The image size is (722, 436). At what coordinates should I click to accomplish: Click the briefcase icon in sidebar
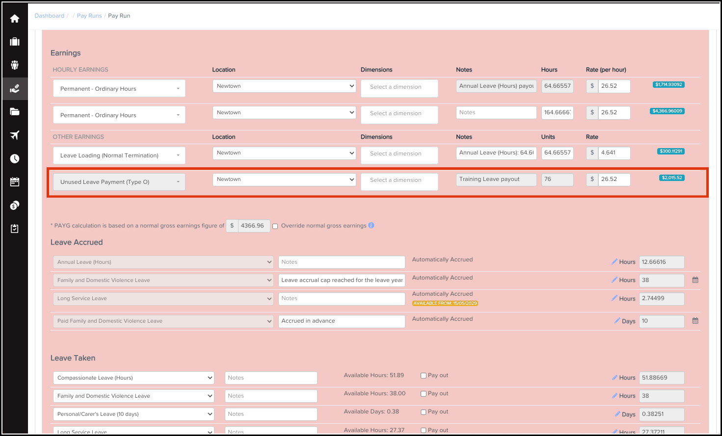pyautogui.click(x=15, y=42)
